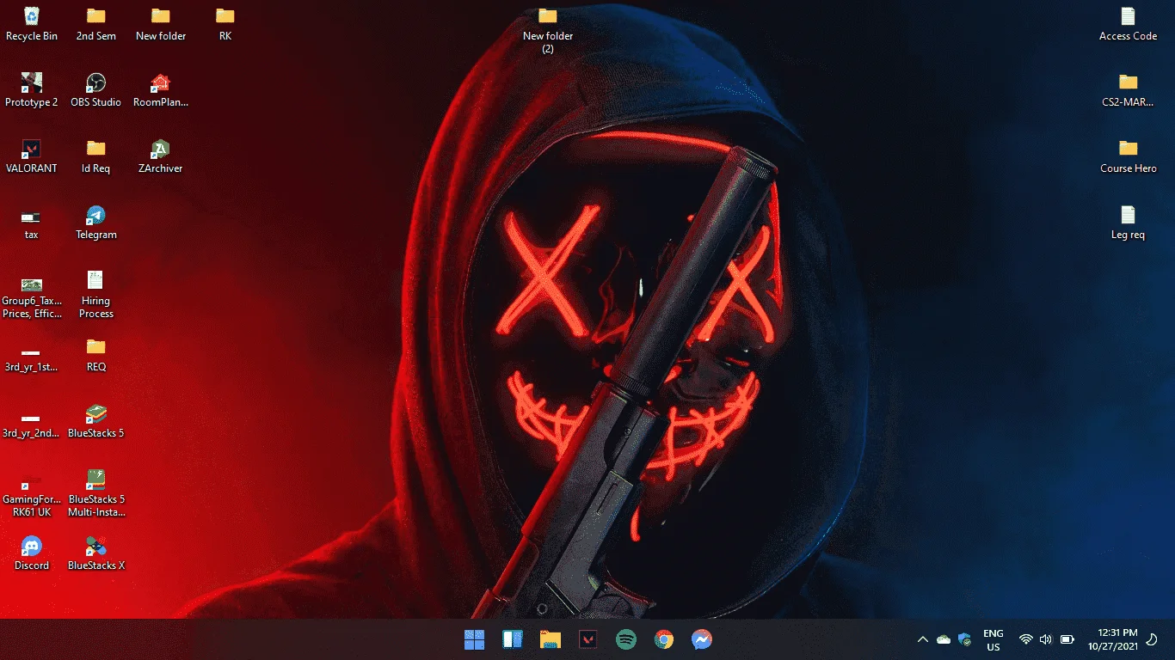Open the battery status icon
1175x660 pixels.
click(x=1067, y=639)
